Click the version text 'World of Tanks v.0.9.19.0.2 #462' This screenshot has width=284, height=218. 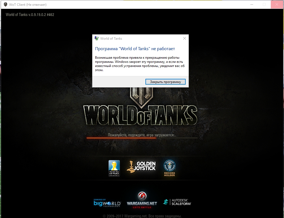click(30, 15)
